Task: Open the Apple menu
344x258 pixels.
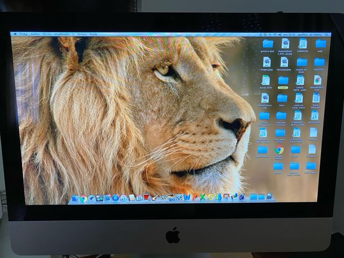Action: 15,34
